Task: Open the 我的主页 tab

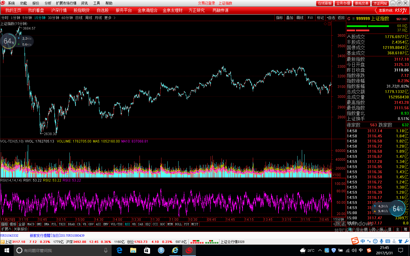Action: coord(13,10)
